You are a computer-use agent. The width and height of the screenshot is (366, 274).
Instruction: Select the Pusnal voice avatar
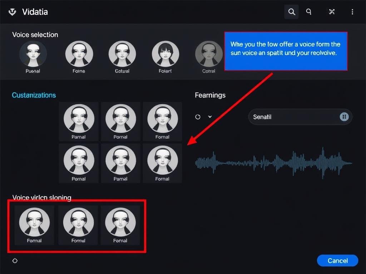(x=33, y=54)
